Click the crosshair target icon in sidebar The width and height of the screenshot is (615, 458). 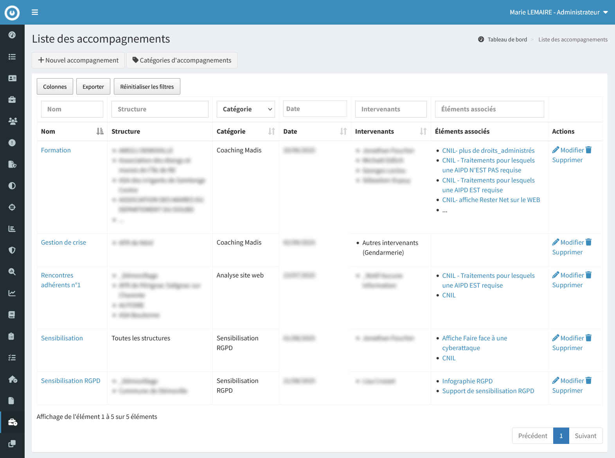point(12,207)
